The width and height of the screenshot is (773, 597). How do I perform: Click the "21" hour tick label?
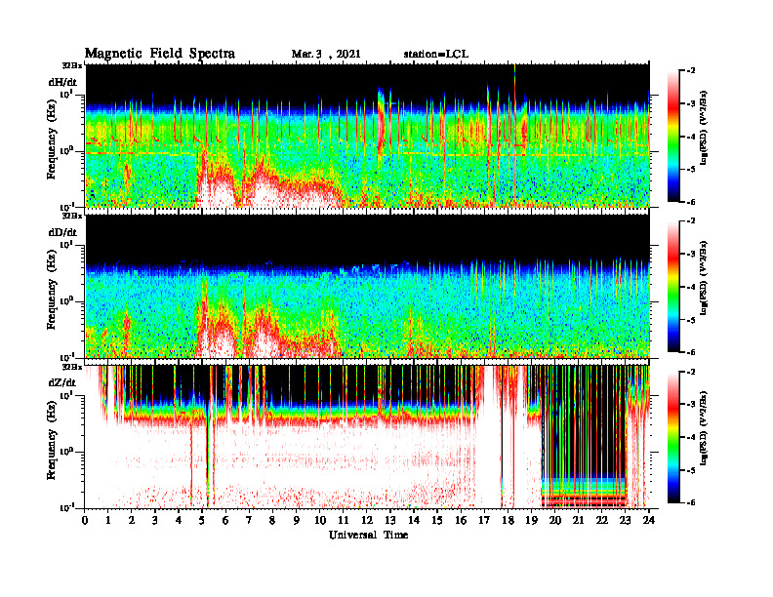pyautogui.click(x=578, y=521)
